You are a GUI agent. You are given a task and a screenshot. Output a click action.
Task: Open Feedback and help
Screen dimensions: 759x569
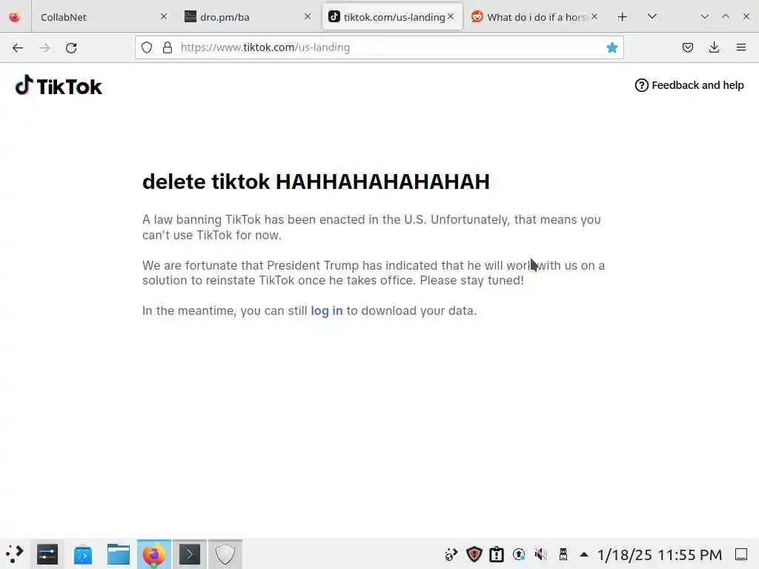pyautogui.click(x=689, y=85)
